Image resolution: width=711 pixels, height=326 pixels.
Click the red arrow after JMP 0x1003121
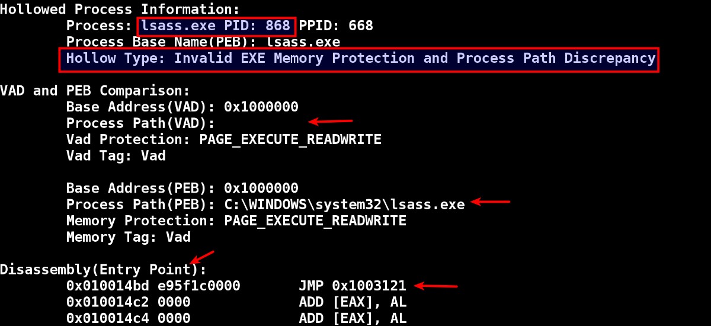pyautogui.click(x=436, y=286)
